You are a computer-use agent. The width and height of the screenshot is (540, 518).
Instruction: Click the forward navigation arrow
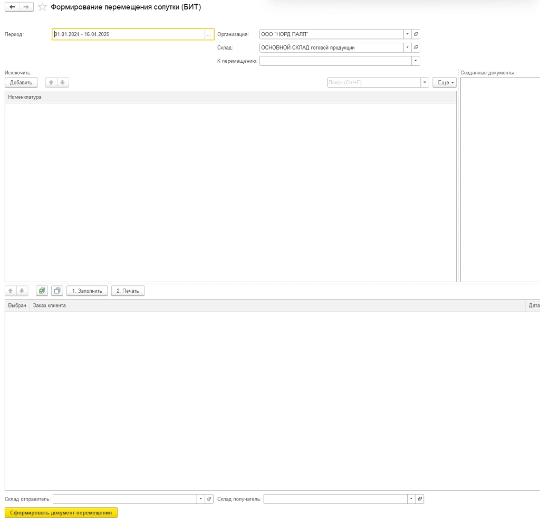(26, 7)
